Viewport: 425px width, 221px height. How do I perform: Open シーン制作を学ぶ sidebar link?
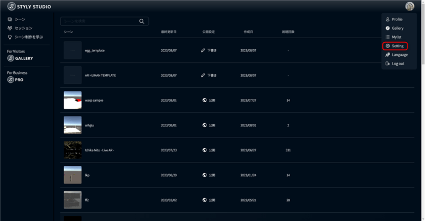(28, 37)
